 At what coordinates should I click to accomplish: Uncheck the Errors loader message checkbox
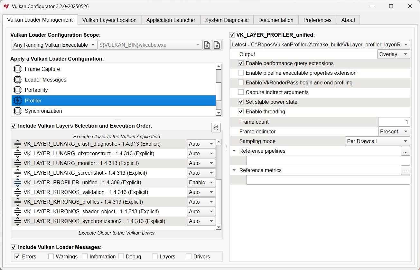point(17,256)
